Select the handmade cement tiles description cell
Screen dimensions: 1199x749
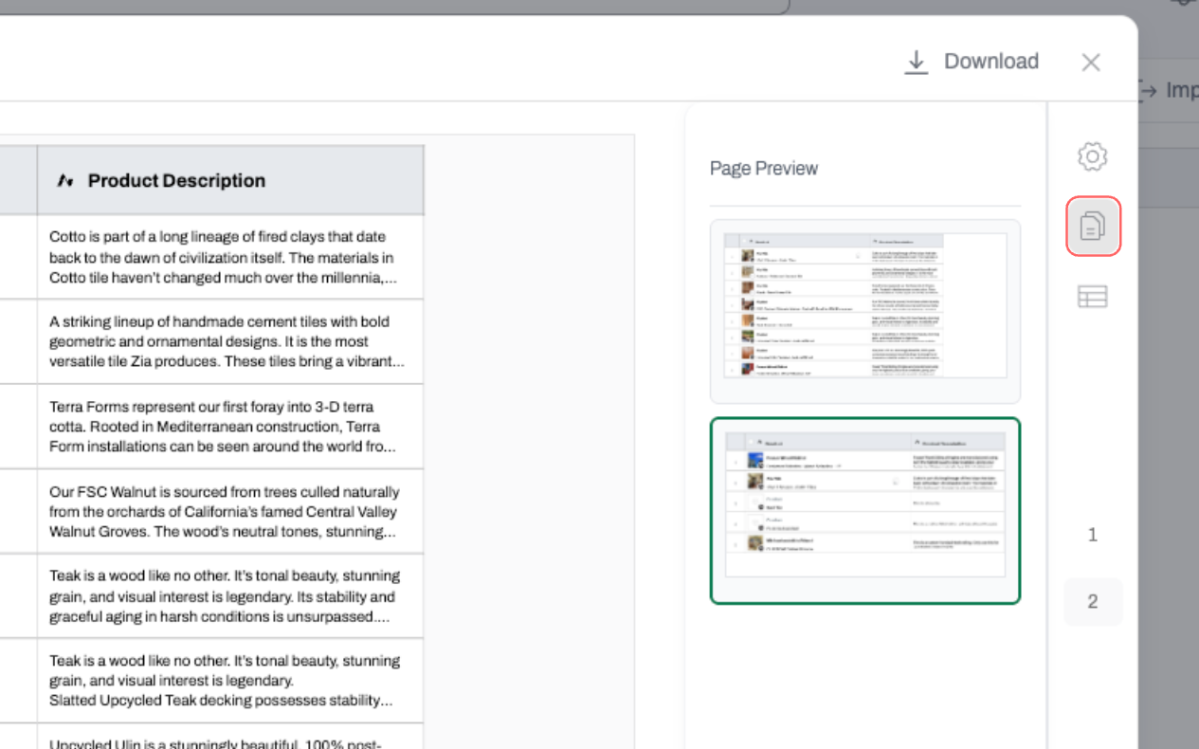point(230,341)
